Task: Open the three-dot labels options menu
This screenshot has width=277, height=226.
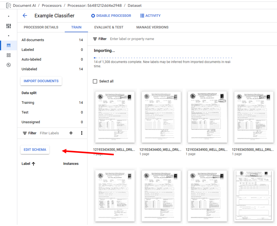Action: pyautogui.click(x=82, y=133)
